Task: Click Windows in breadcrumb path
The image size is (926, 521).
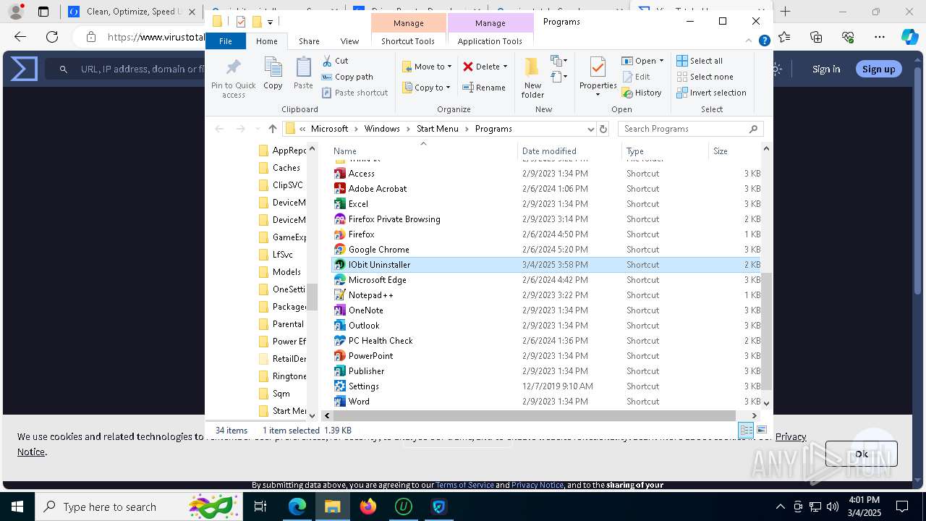Action: [x=382, y=129]
